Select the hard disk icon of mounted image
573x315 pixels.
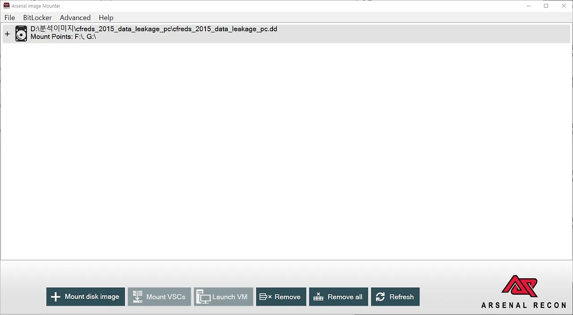21,34
